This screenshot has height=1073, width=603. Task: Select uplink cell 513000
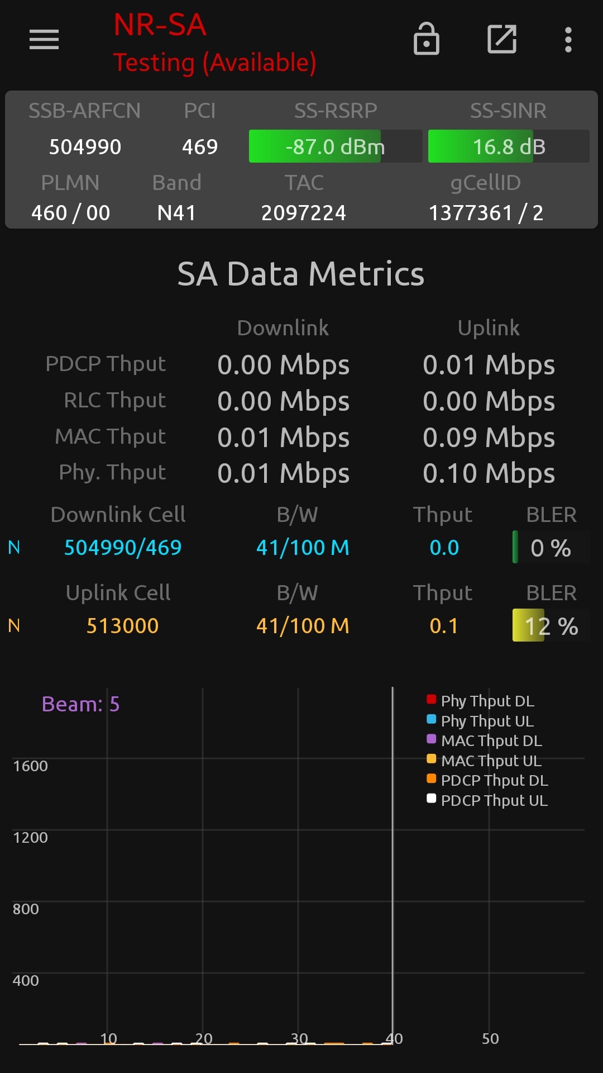tap(123, 626)
